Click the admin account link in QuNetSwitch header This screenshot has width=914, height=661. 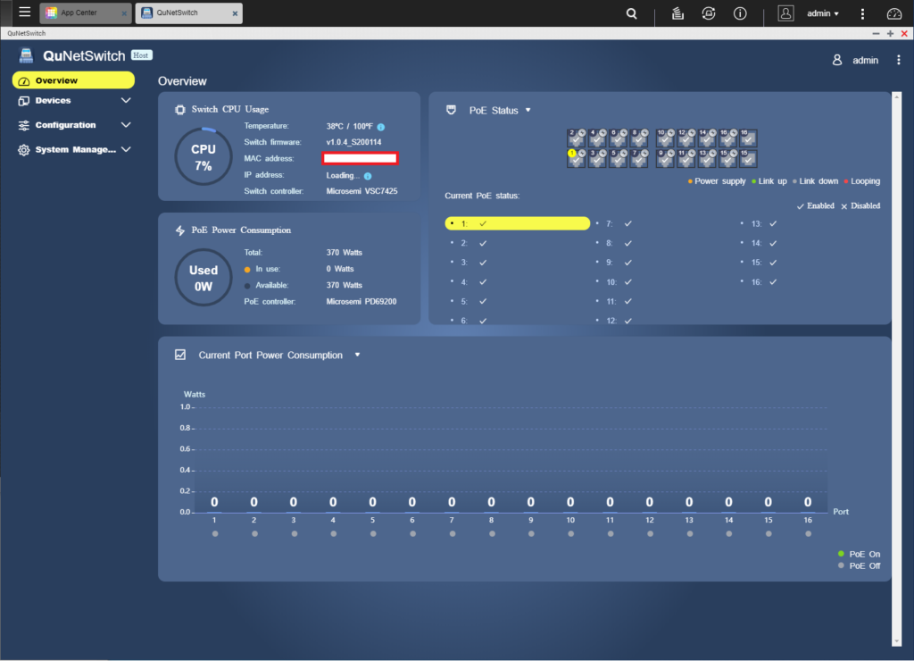click(x=855, y=60)
